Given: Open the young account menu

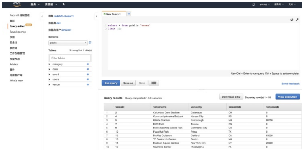Looking at the screenshot, I should click(265, 4).
